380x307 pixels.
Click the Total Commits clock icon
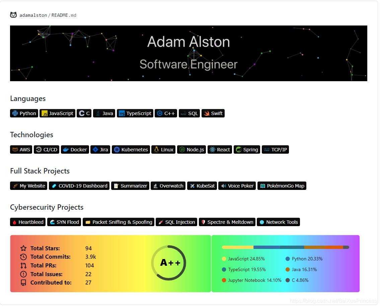(23, 257)
